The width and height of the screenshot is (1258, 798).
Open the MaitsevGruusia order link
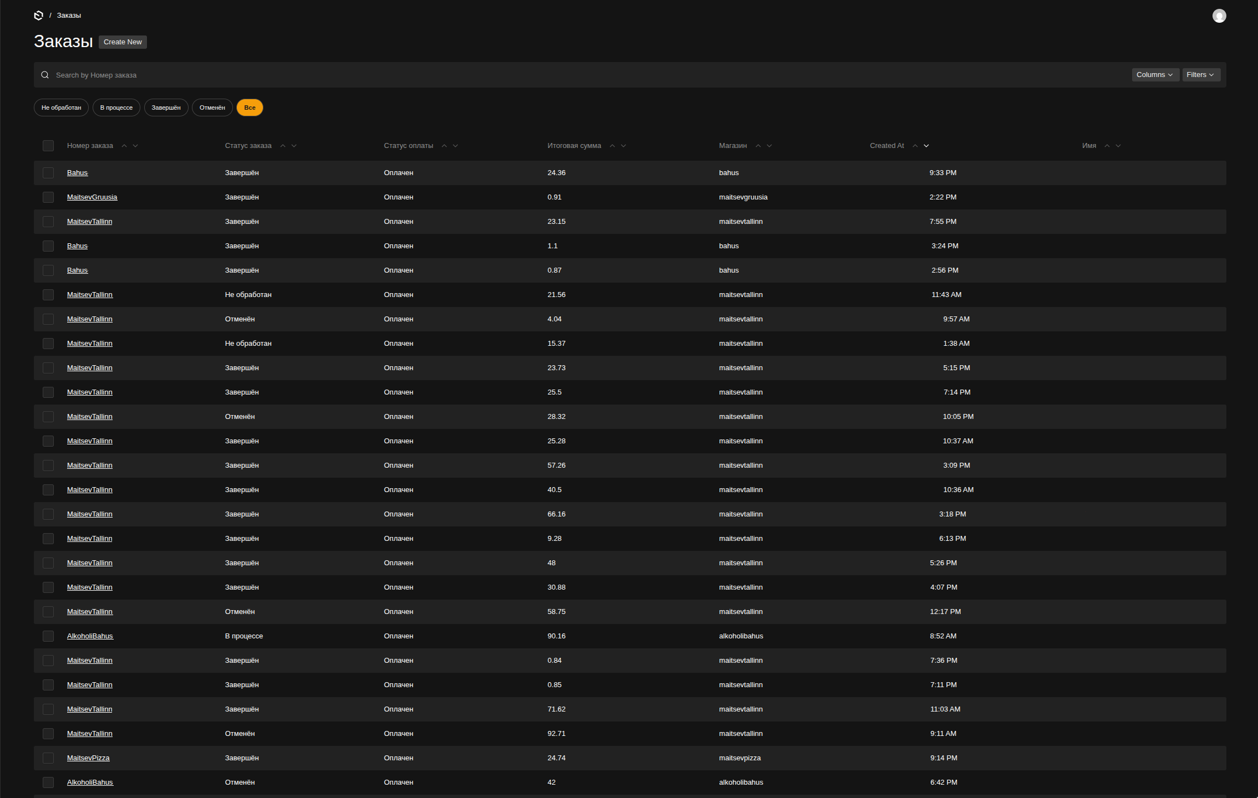pyautogui.click(x=92, y=197)
